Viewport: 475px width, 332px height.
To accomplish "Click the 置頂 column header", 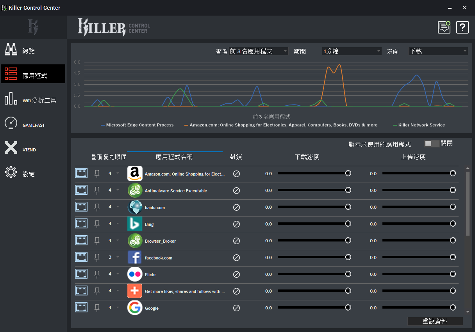I will 96,157.
